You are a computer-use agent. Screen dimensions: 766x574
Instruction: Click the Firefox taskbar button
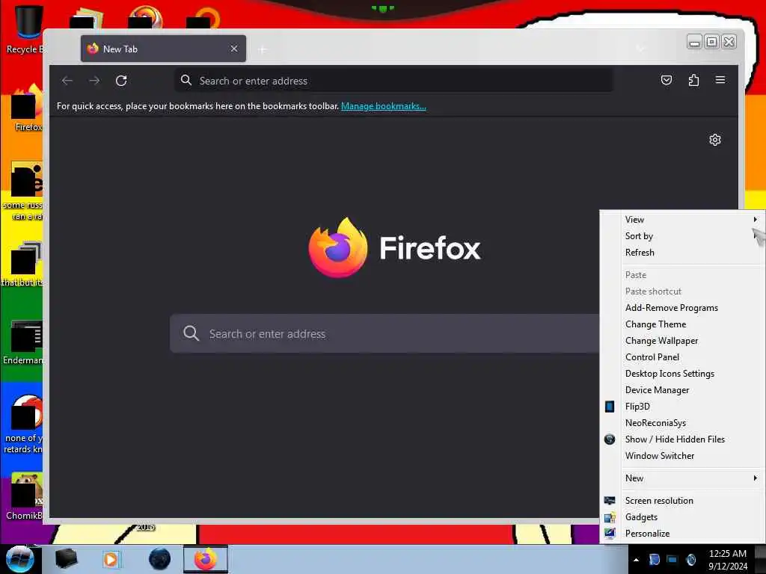[x=206, y=559]
